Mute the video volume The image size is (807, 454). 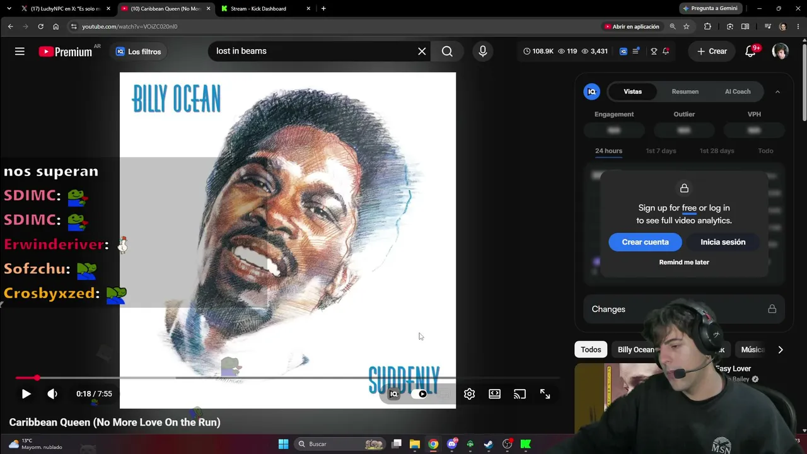tap(52, 394)
